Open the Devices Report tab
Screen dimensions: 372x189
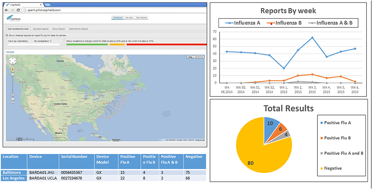coord(40,29)
